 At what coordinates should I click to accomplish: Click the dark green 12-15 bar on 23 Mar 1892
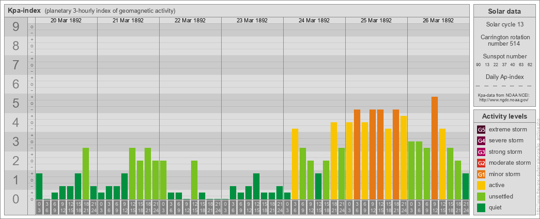(x=256, y=186)
